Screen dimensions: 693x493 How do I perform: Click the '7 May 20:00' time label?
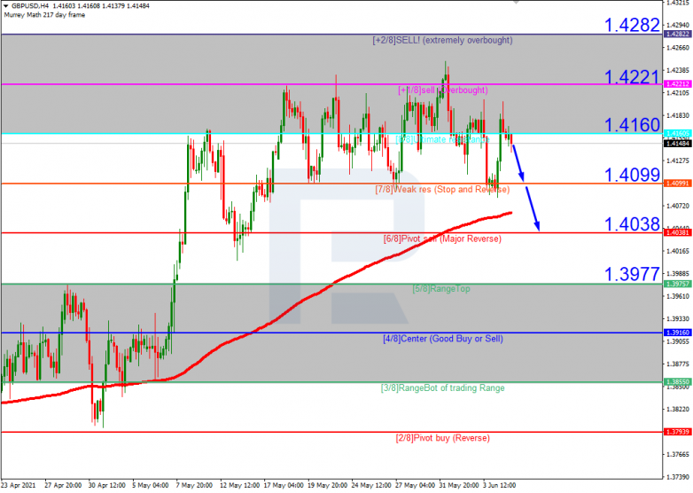coord(194,486)
